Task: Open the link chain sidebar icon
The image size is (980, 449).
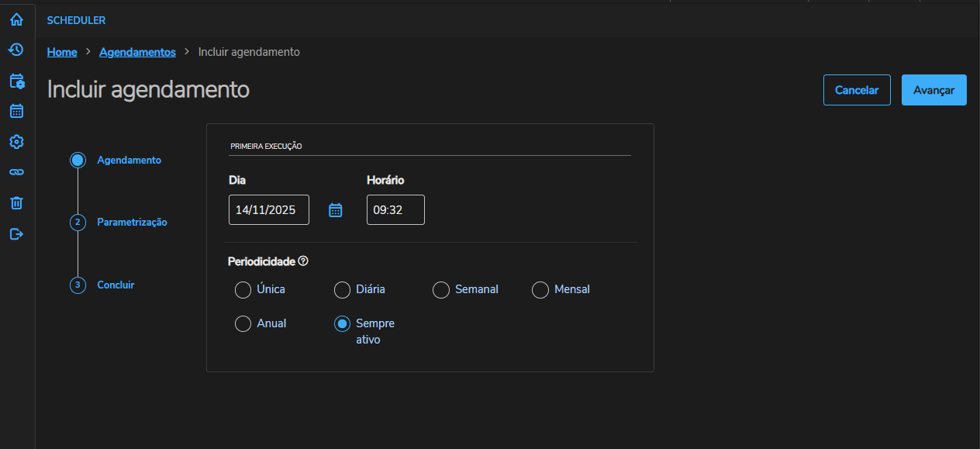Action: (16, 172)
